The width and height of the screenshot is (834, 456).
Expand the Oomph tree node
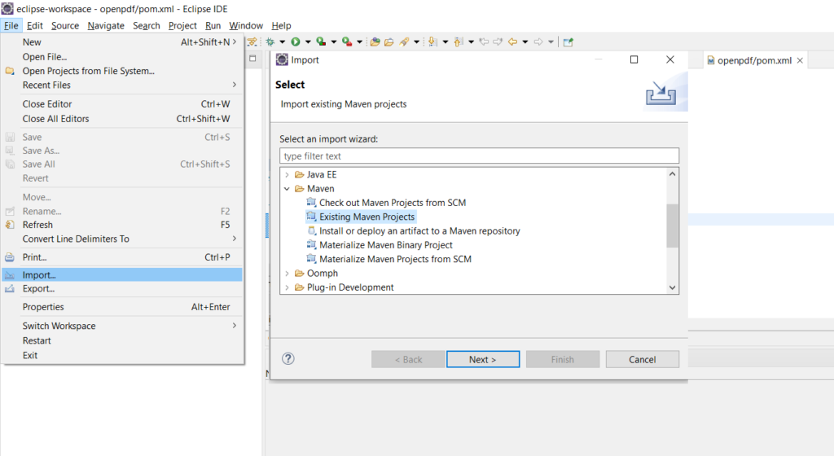click(288, 273)
